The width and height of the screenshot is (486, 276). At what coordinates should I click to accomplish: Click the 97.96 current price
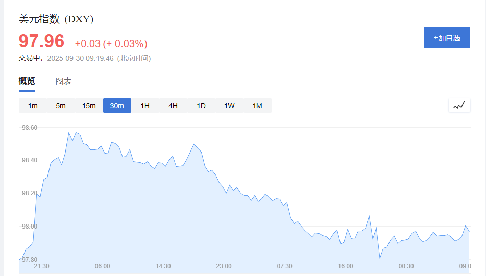pos(42,41)
